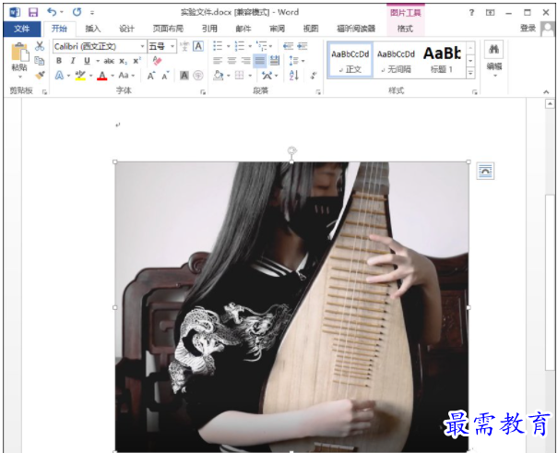Click Grow Font icon
The height and width of the screenshot is (453, 558).
click(x=151, y=76)
